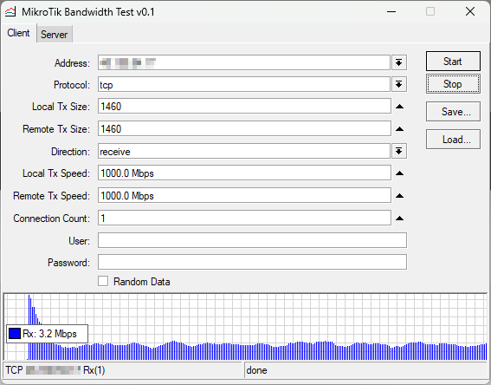Click the Load... button
The width and height of the screenshot is (491, 385).
pos(453,140)
